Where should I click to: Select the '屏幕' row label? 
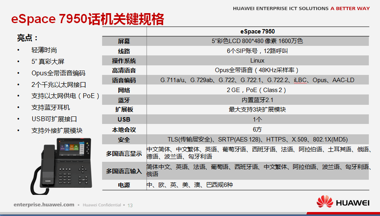(124, 41)
